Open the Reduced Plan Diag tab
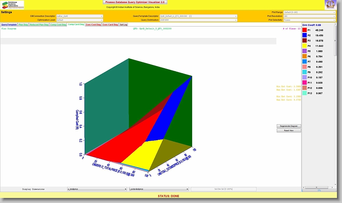The width and height of the screenshot is (342, 203). click(39, 25)
